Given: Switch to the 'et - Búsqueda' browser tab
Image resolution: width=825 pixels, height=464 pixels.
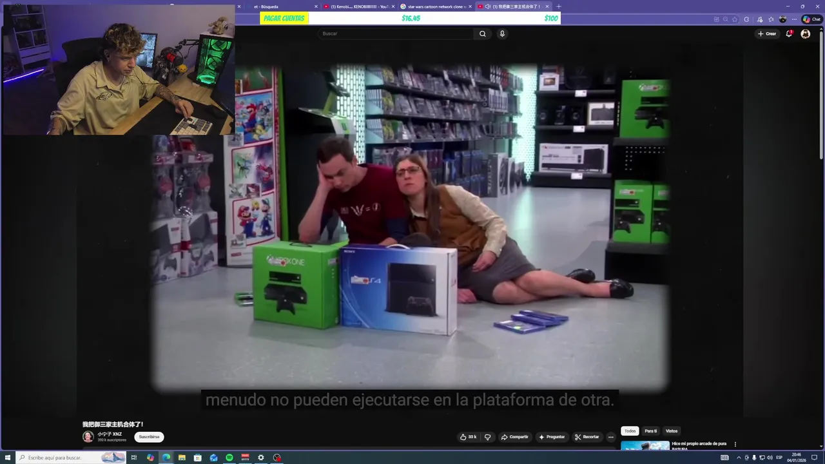Looking at the screenshot, I should pyautogui.click(x=278, y=6).
